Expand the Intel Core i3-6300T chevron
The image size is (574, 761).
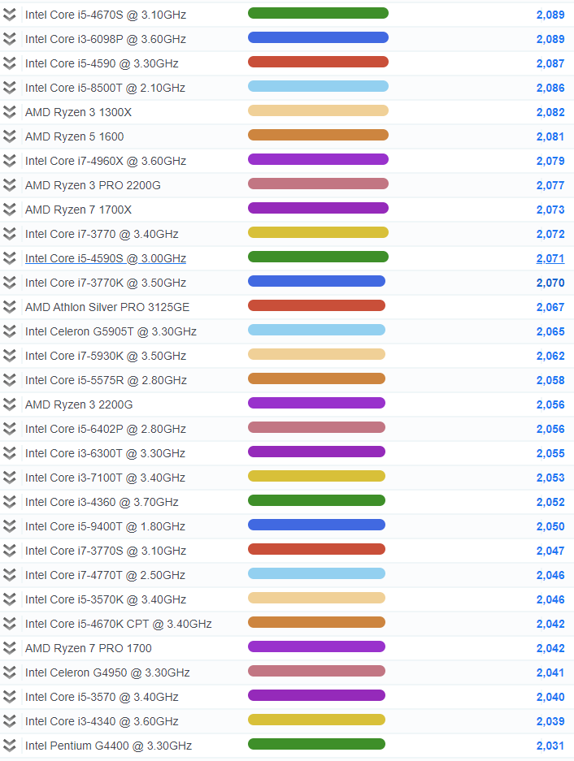9,453
